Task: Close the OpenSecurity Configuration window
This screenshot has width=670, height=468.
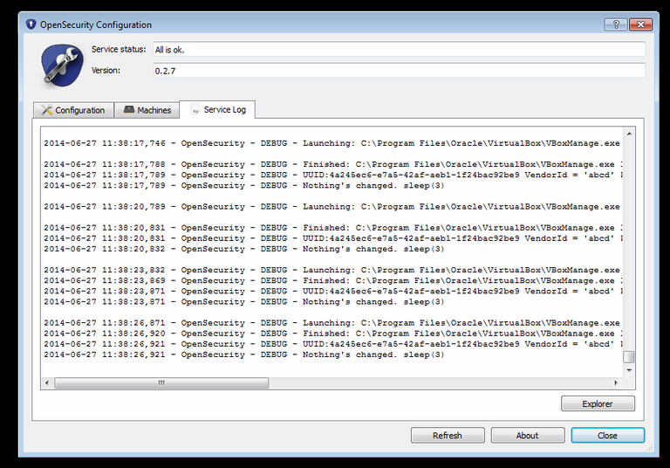Action: point(643,24)
